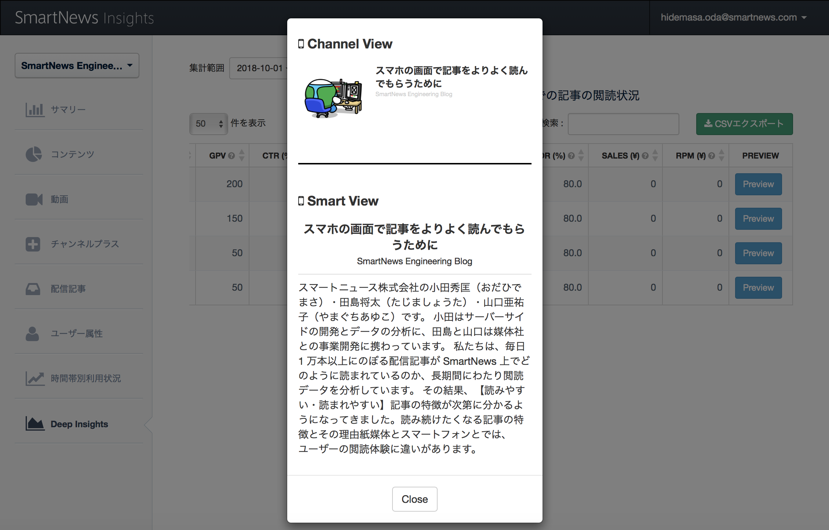This screenshot has height=530, width=829.
Task: Open the hidemasa.oda@smartnews.com account menu
Action: tap(734, 18)
